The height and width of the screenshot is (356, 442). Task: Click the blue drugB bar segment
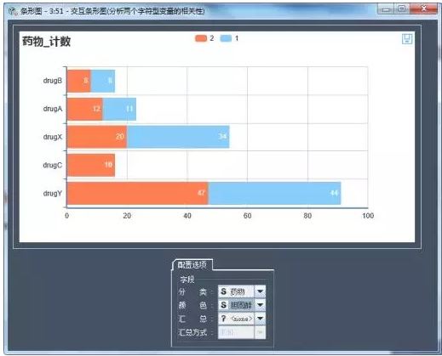(x=103, y=81)
